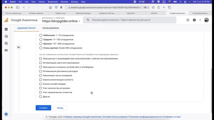Viewport: 214px width, 120px height.
Task: Click the Safari share icon
Action: click(x=158, y=7)
